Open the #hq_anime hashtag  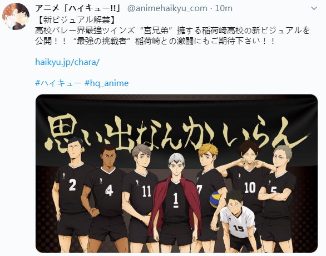pyautogui.click(x=107, y=83)
